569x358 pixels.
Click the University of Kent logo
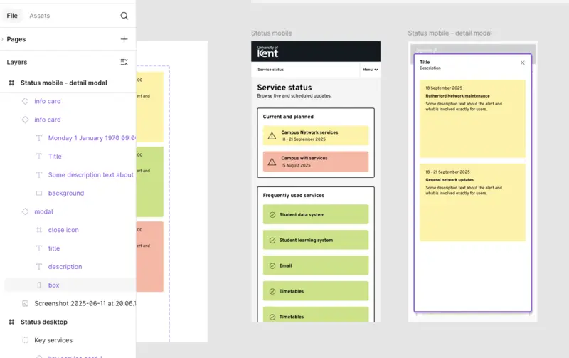(x=268, y=51)
